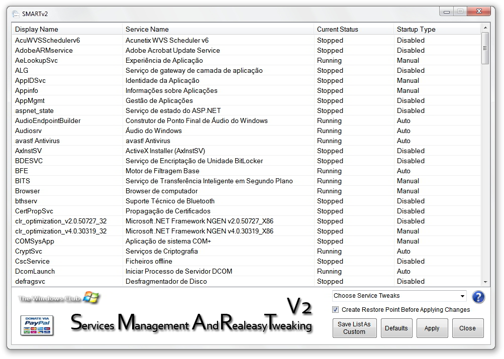
Task: Select the AcuWVSSchedulerv6 row
Action: (246, 40)
